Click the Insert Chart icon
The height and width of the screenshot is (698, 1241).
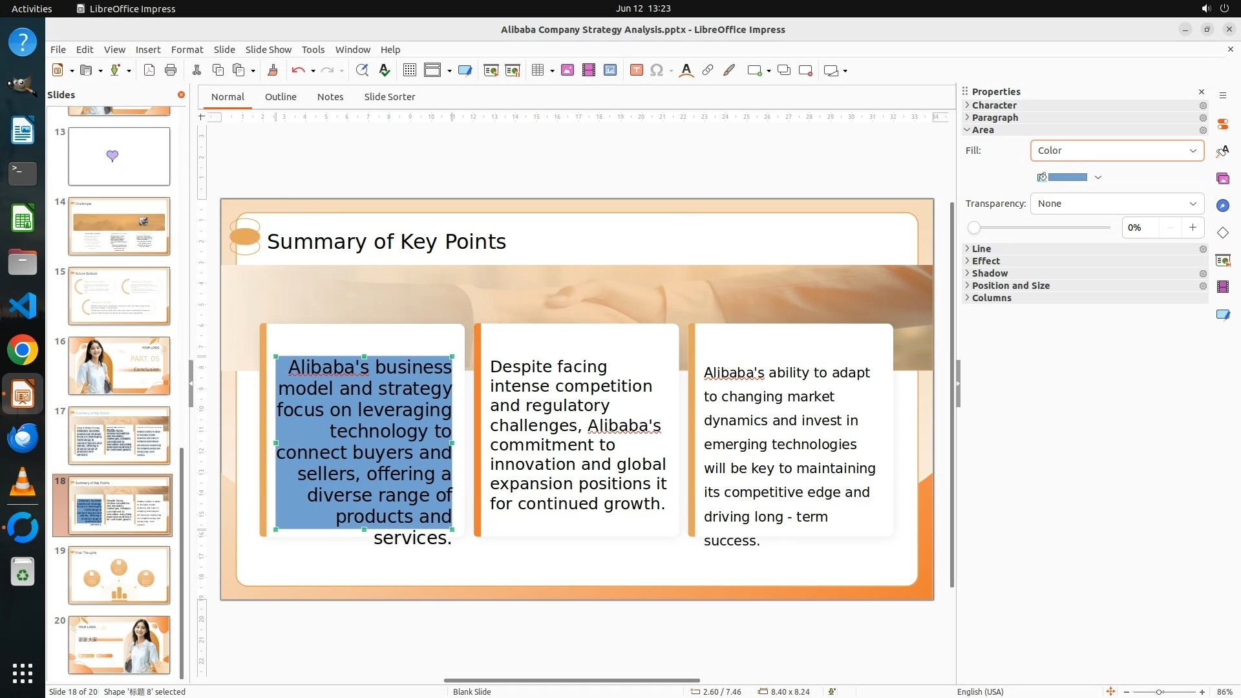[x=610, y=70]
